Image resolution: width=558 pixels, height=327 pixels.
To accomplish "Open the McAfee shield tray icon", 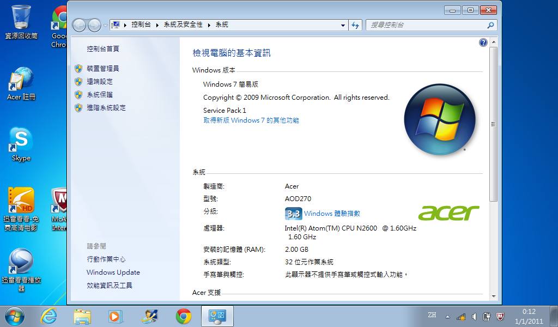I will coord(500,316).
